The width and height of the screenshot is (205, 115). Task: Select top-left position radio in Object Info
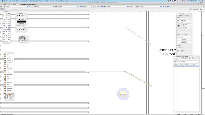tap(179, 25)
